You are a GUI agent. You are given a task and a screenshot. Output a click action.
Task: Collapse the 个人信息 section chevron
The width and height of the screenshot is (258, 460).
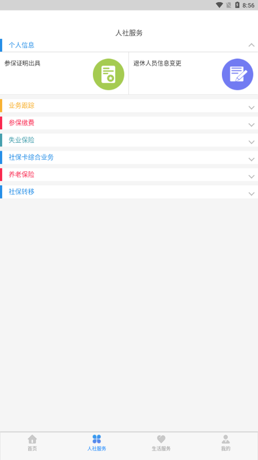(251, 45)
